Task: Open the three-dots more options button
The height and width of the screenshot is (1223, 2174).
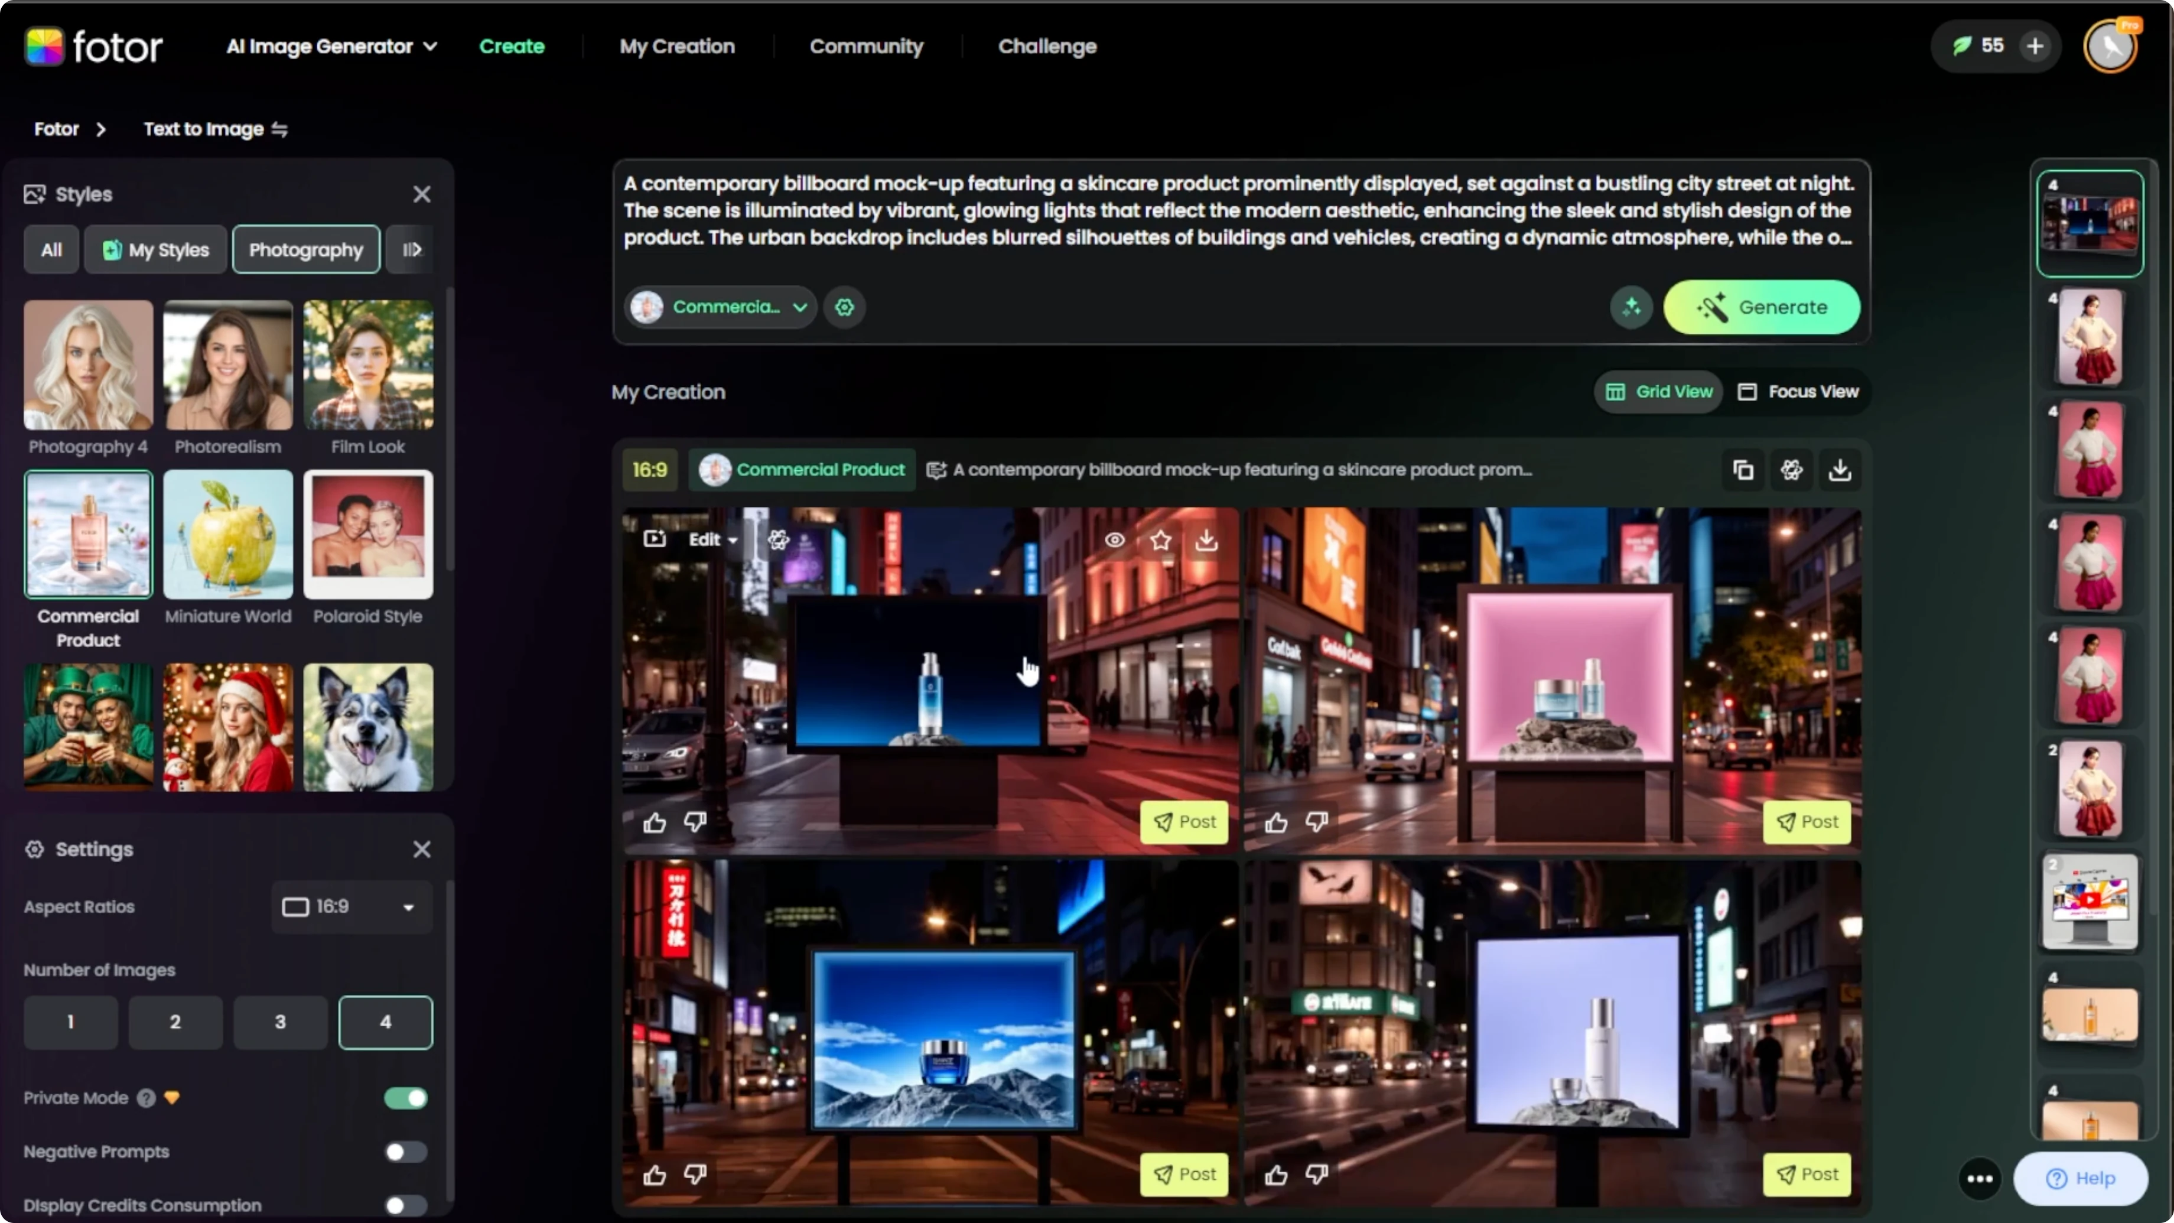Action: (1980, 1178)
